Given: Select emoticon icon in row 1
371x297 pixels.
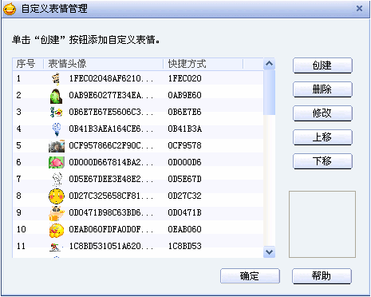Looking at the screenshot, I should tap(56, 79).
